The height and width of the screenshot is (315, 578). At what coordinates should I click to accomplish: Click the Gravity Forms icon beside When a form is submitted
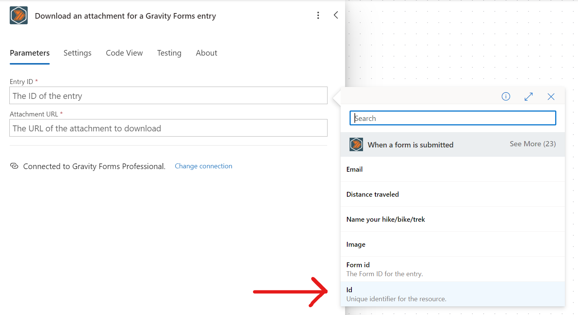coord(356,144)
